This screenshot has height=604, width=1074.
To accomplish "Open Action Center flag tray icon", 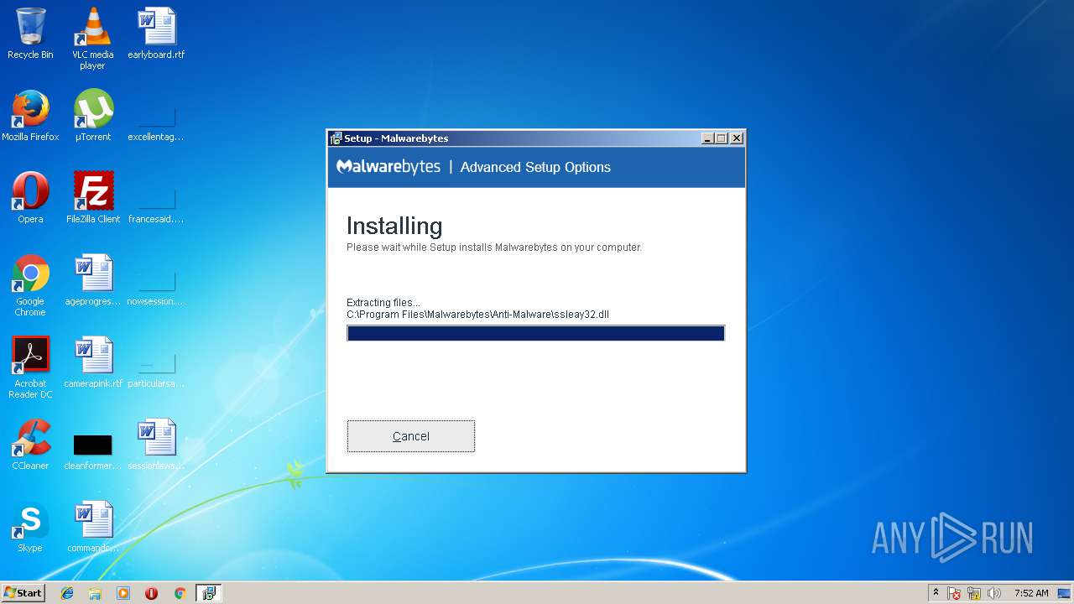I will 955,593.
